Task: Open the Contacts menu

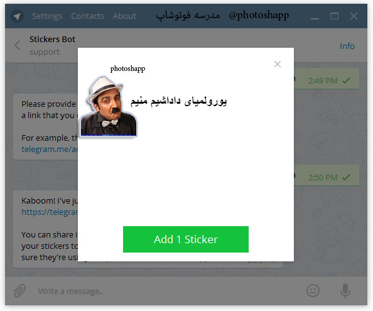Action: (x=87, y=16)
